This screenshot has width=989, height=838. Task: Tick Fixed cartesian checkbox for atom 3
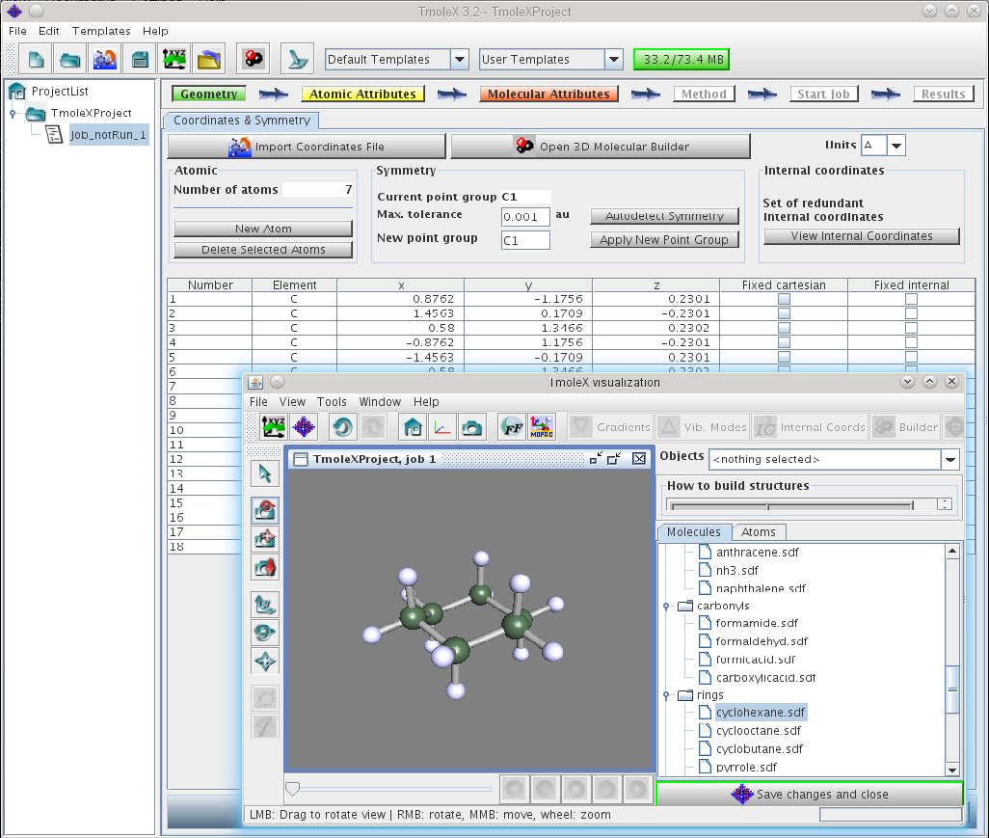coord(784,328)
